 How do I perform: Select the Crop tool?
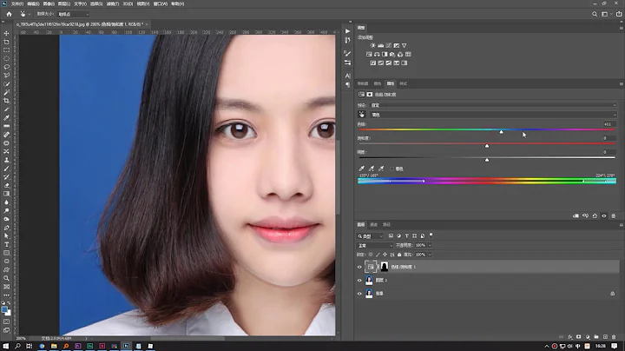click(6, 101)
